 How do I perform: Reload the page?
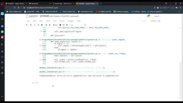point(15,8)
